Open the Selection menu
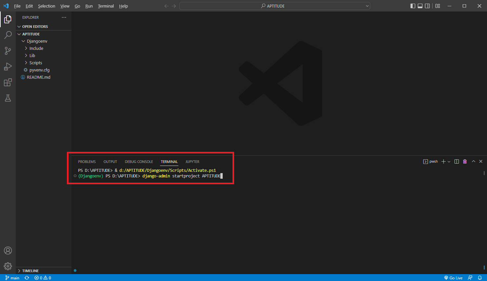This screenshot has width=487, height=281. click(47, 6)
